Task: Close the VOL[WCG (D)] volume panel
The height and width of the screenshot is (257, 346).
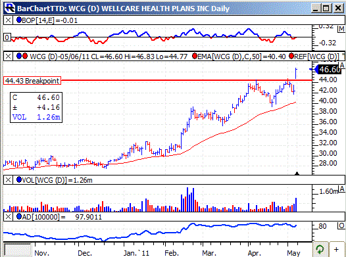Action: (x=8, y=180)
